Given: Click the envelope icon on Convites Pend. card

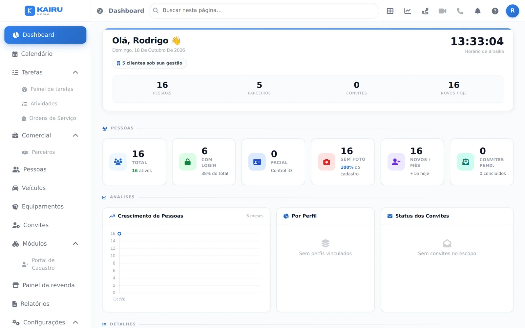Looking at the screenshot, I should point(466,162).
